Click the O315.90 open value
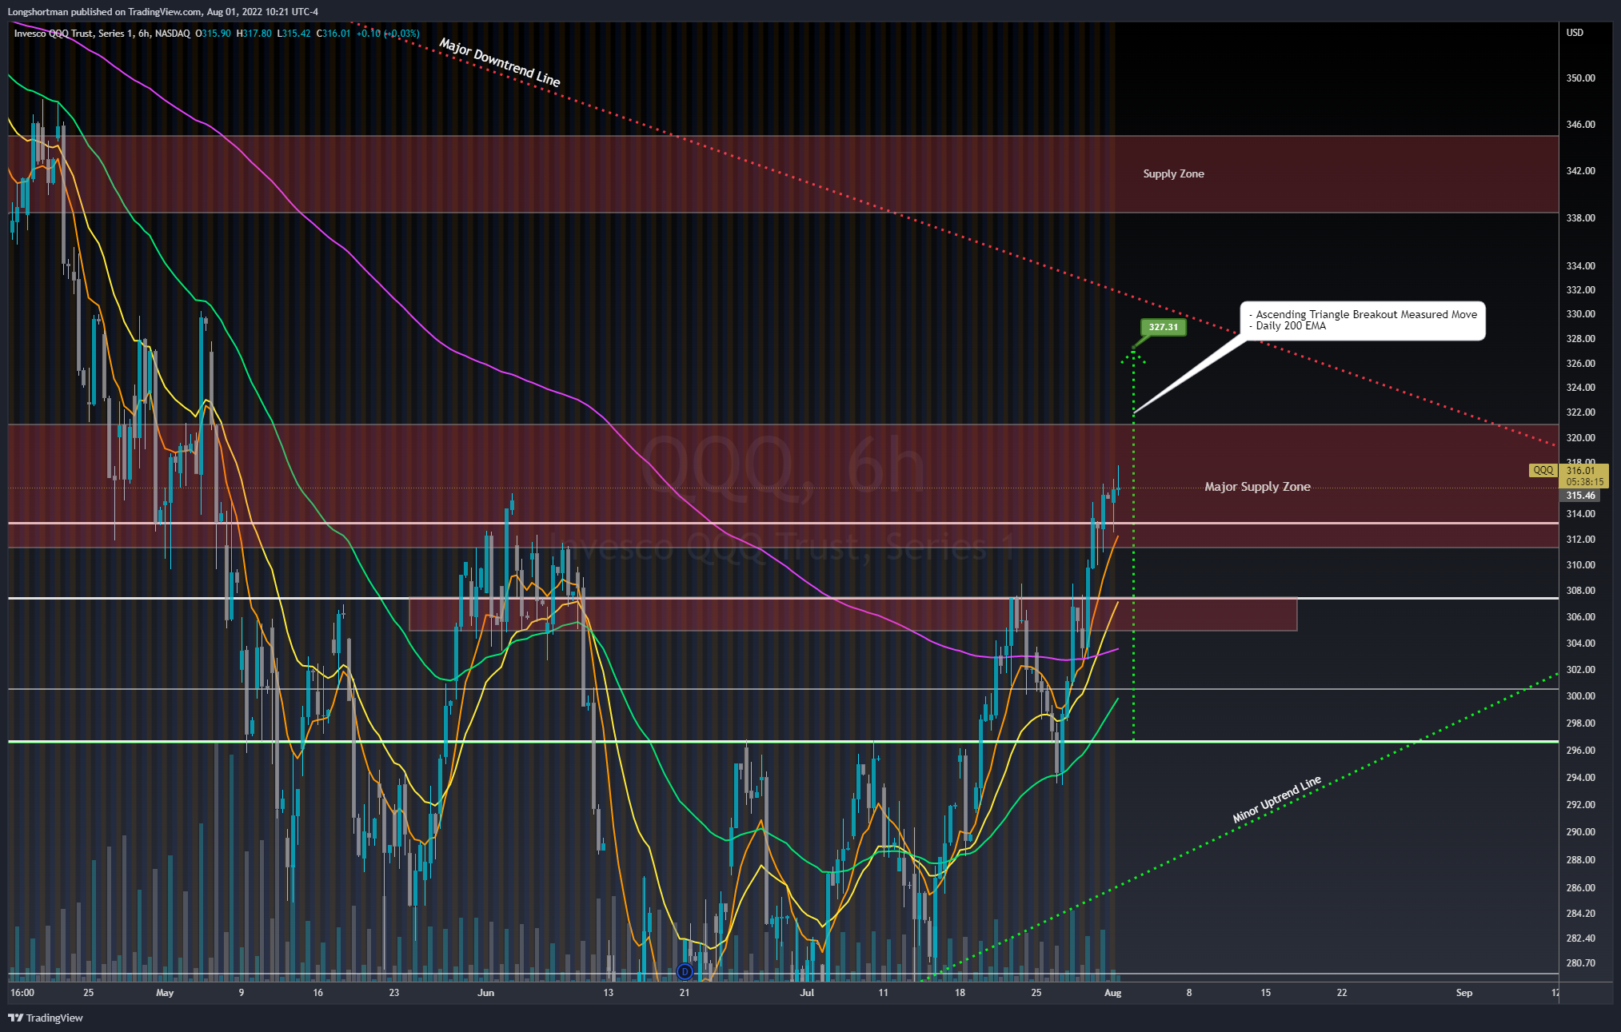This screenshot has height=1032, width=1621. (213, 34)
